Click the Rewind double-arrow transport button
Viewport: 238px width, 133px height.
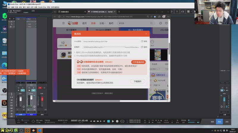tap(94, 121)
